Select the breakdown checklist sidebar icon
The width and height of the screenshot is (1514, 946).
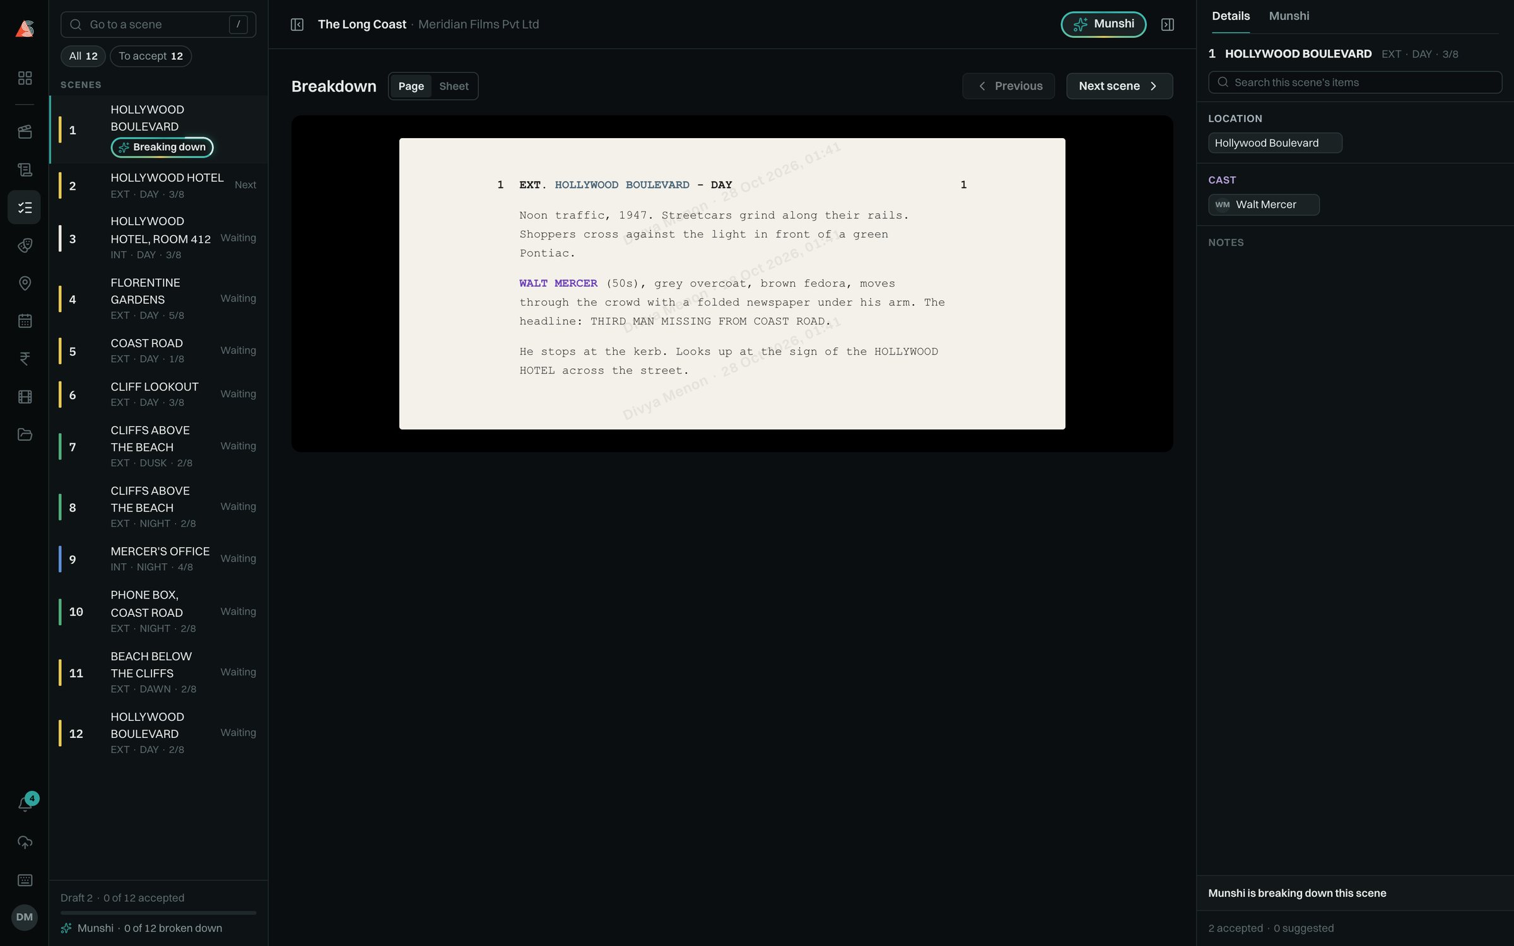[25, 207]
